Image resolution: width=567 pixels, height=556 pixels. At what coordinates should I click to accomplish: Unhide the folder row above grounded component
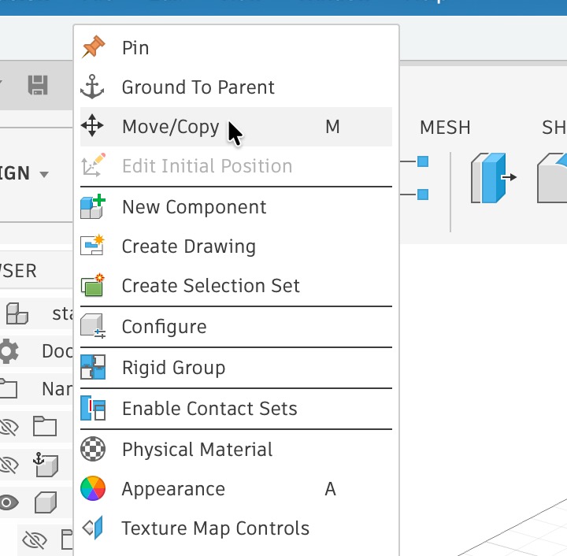pos(9,428)
